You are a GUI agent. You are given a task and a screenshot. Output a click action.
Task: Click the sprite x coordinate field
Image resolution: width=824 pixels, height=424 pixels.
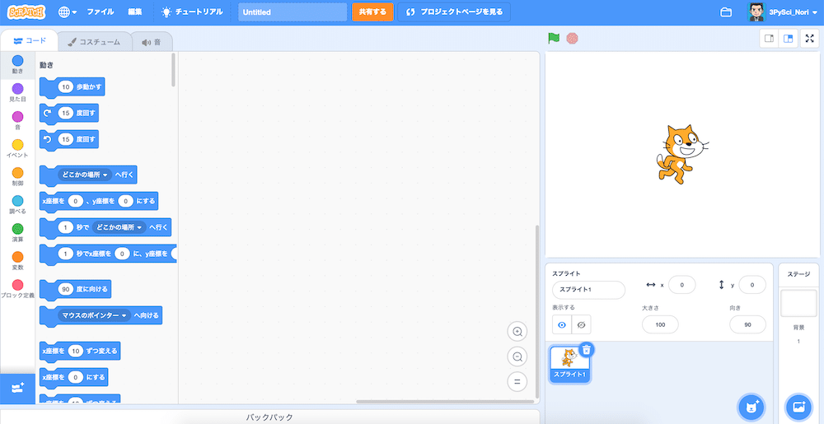(x=681, y=285)
